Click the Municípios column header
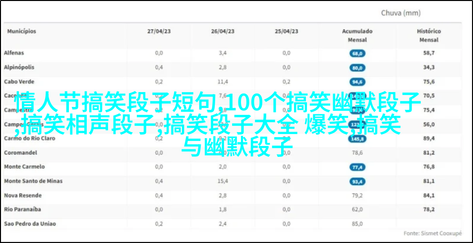Image resolution: width=473 pixels, height=243 pixels. pos(21,31)
